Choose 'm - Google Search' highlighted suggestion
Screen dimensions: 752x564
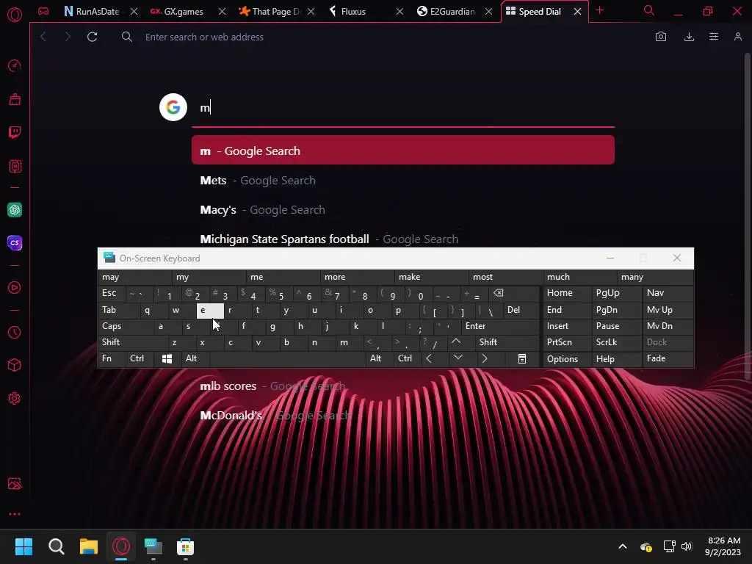(403, 150)
